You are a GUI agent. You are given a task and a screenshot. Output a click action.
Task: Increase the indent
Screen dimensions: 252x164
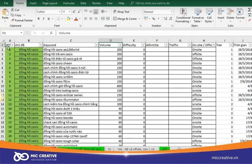tap(108, 19)
